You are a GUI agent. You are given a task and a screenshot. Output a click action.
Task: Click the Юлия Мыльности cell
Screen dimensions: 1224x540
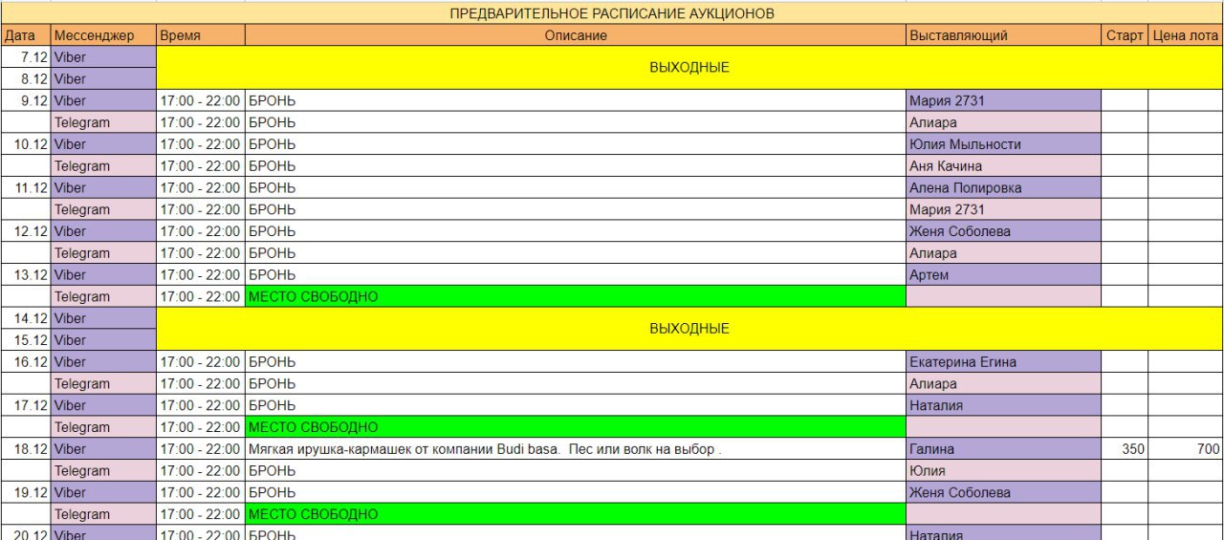tap(1004, 144)
